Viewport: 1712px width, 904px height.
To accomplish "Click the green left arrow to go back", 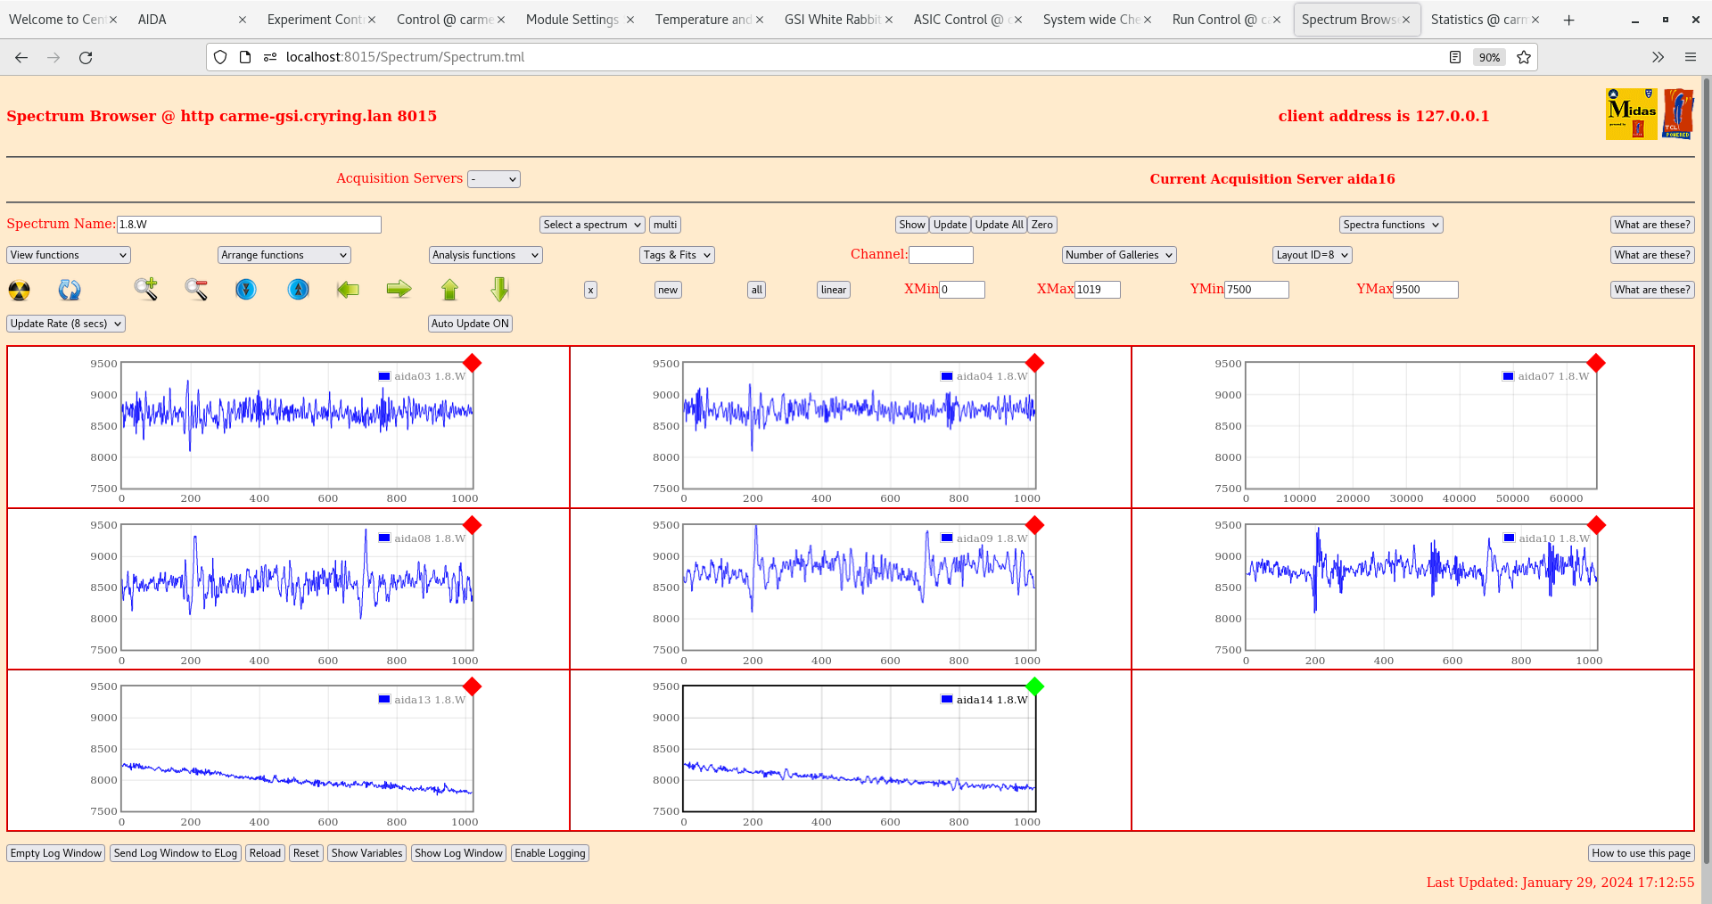I will click(348, 290).
